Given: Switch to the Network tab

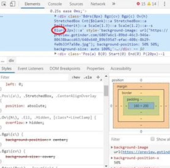Looking at the screenshot, I should 98,4.
